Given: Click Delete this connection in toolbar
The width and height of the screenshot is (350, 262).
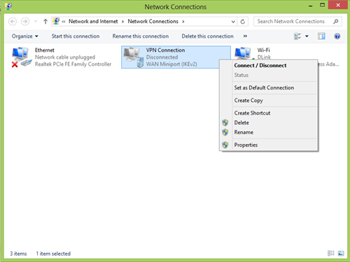Looking at the screenshot, I should pyautogui.click(x=207, y=36).
